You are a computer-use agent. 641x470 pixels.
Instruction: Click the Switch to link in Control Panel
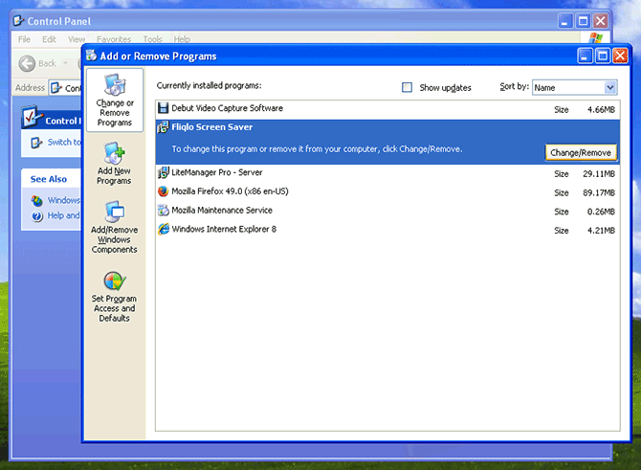[x=64, y=142]
